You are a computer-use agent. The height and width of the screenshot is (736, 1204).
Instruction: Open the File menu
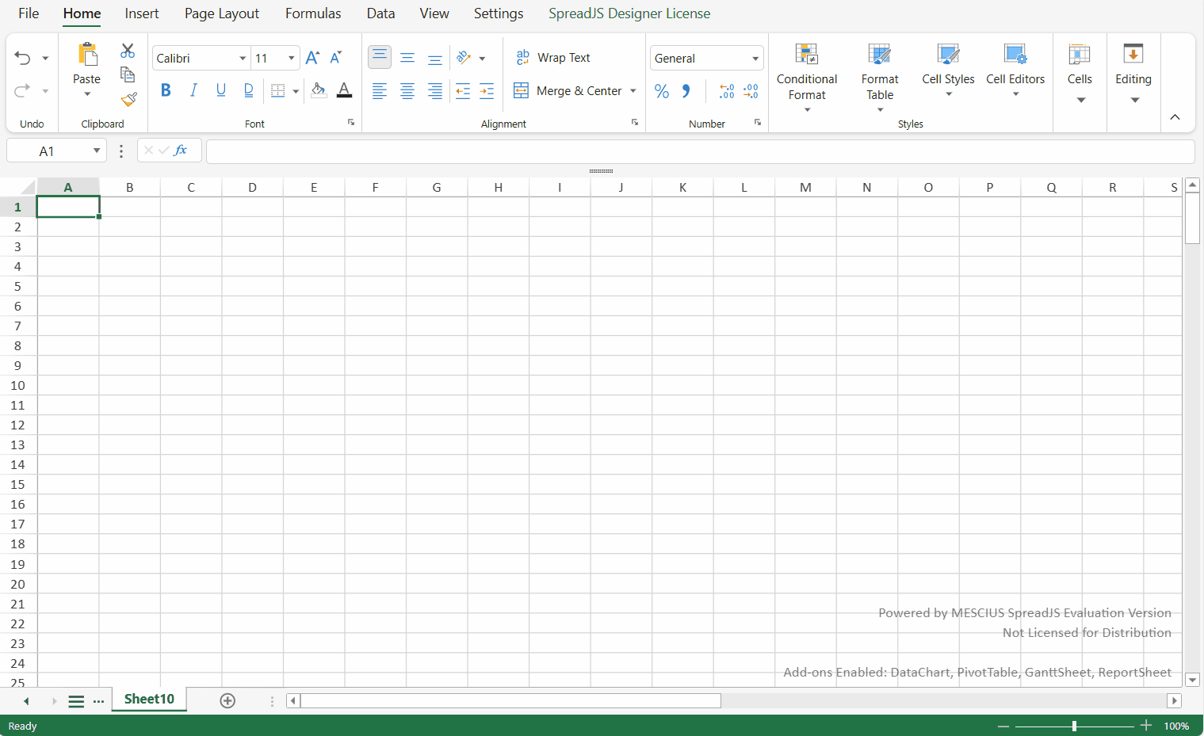click(29, 13)
